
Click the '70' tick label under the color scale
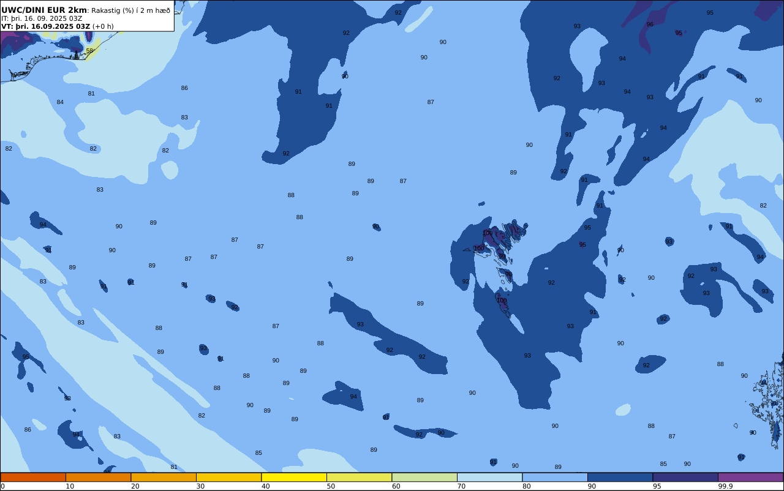point(461,486)
